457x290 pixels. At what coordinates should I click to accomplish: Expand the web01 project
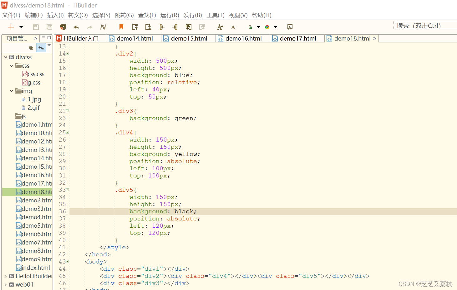tap(6, 285)
